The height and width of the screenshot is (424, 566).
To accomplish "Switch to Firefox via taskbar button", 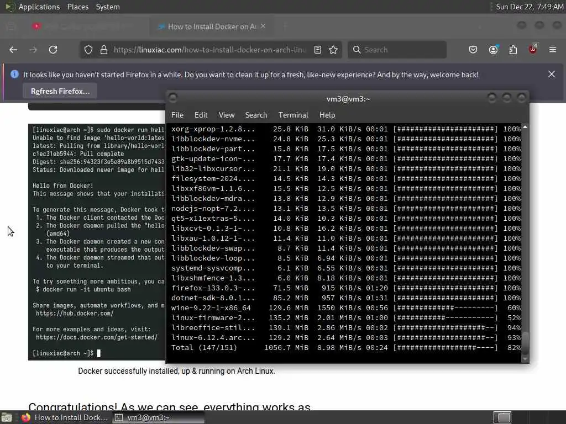I will coord(64,417).
